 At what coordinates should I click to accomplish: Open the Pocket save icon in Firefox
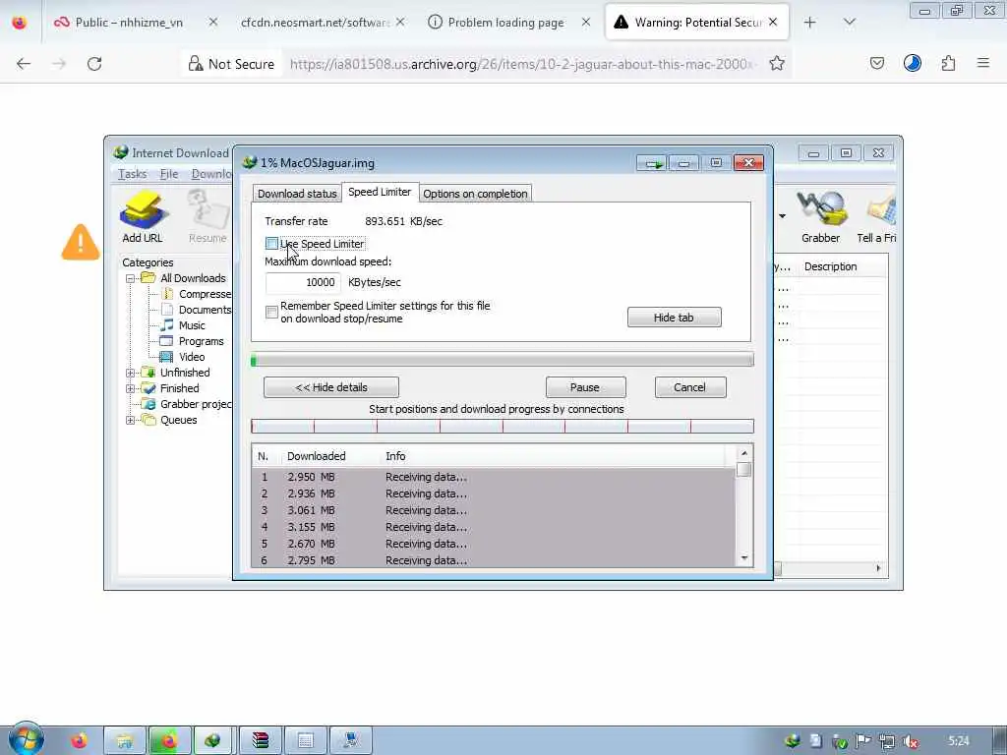coord(876,63)
